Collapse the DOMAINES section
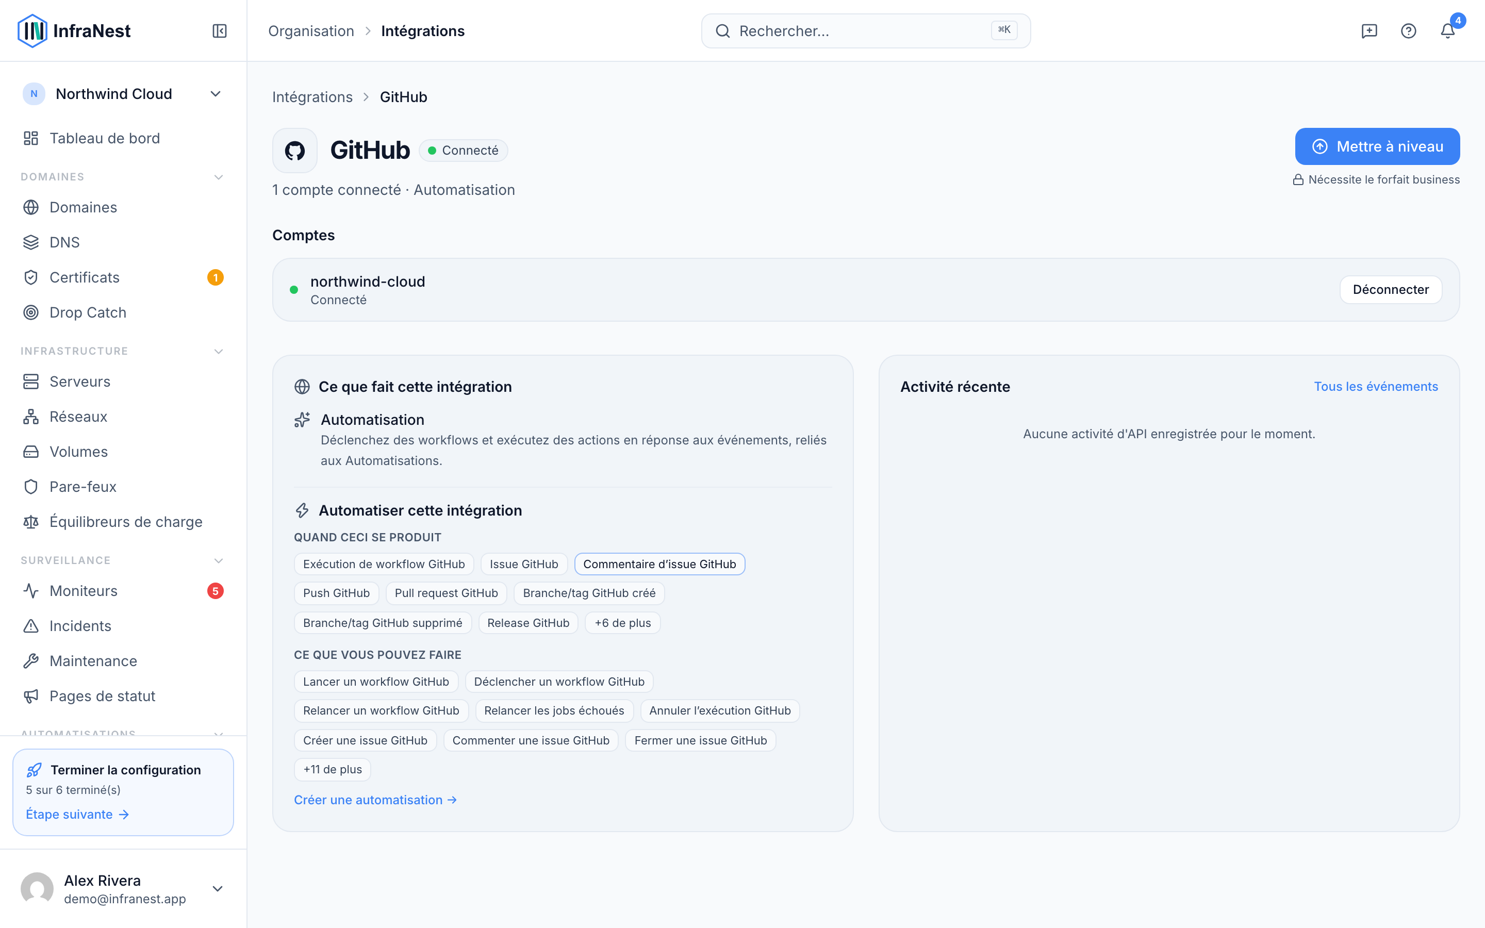 coord(219,177)
